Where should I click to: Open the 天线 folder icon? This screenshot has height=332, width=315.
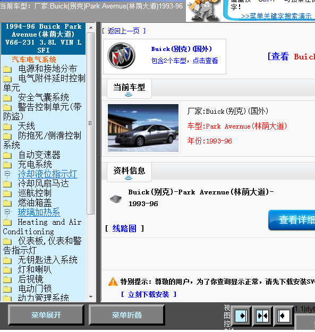[x=7, y=127]
